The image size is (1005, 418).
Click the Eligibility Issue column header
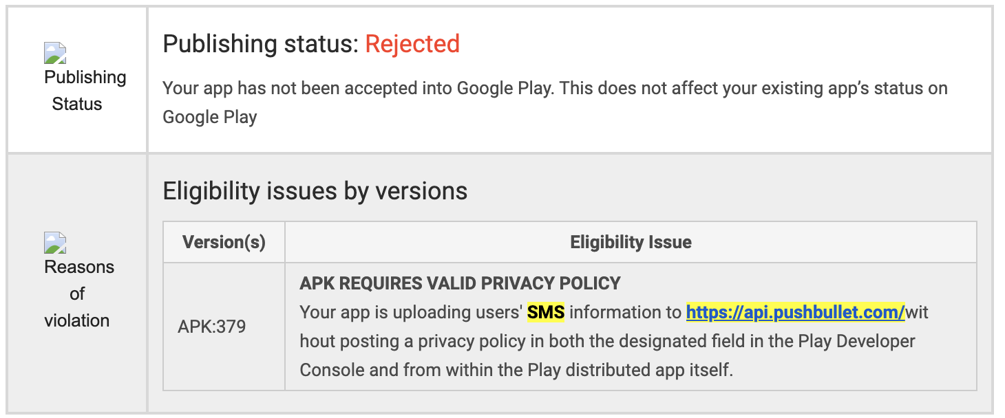click(x=631, y=242)
